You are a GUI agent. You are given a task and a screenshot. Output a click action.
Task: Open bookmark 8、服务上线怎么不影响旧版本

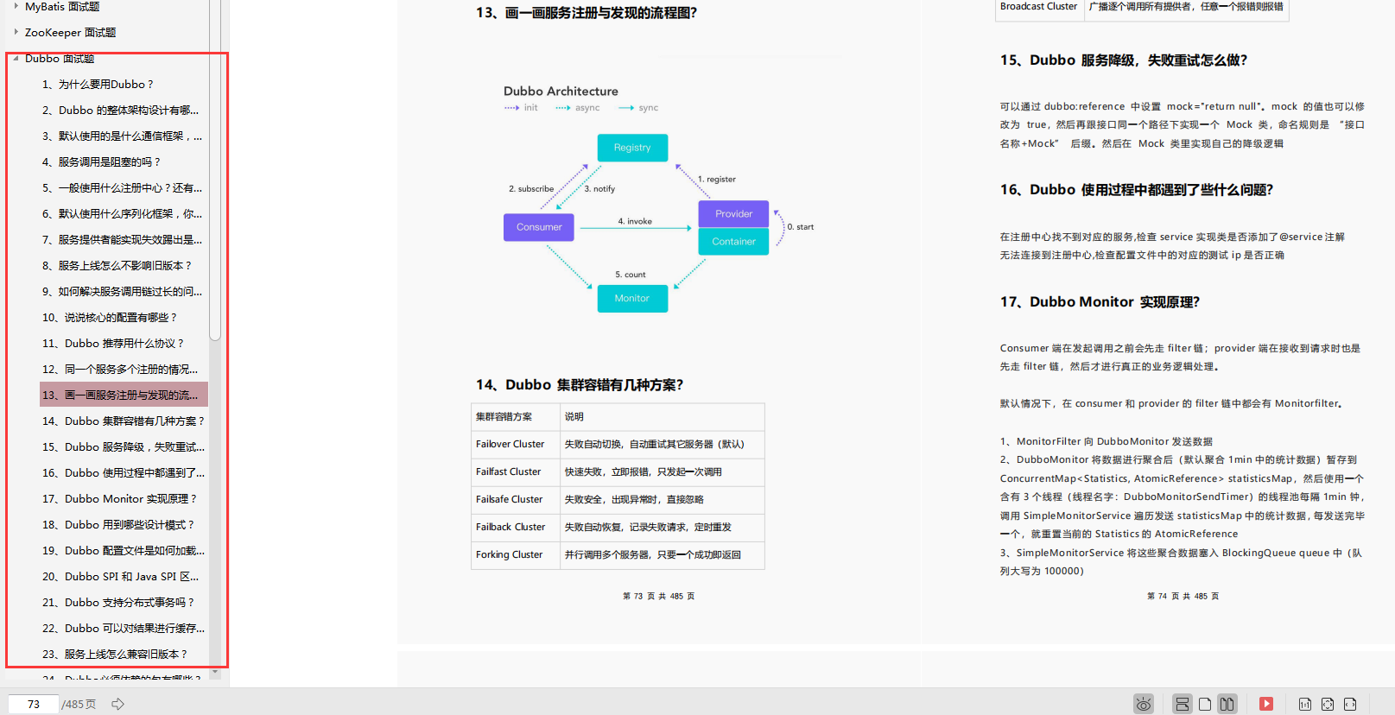(117, 265)
